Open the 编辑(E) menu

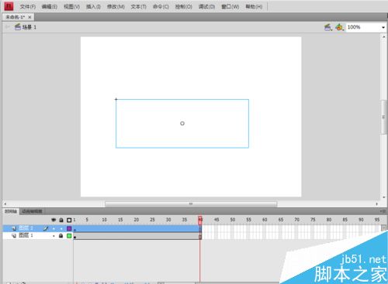click(50, 7)
